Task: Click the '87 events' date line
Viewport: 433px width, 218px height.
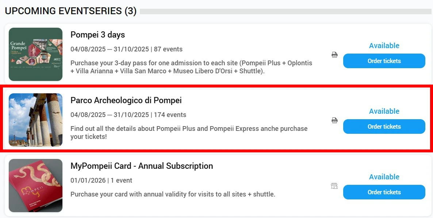Action: click(126, 49)
